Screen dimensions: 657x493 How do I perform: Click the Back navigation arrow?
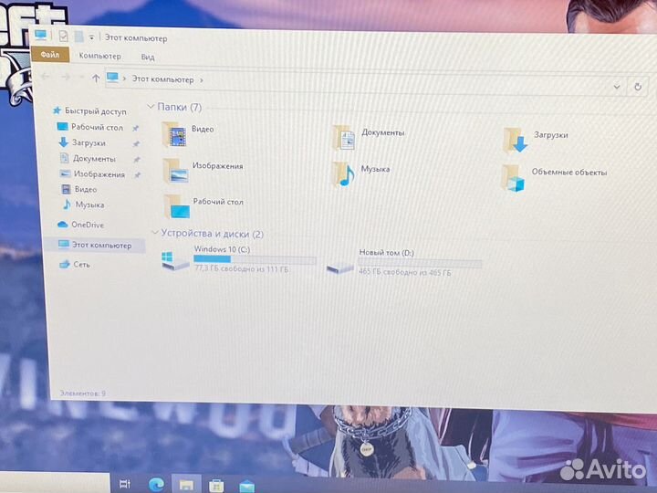tap(46, 77)
